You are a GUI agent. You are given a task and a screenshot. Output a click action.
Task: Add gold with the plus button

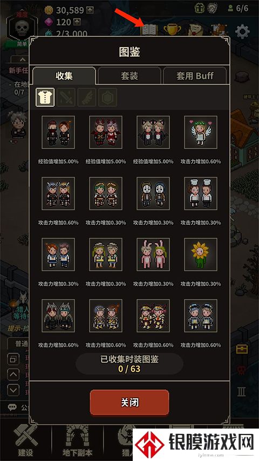tap(91, 10)
